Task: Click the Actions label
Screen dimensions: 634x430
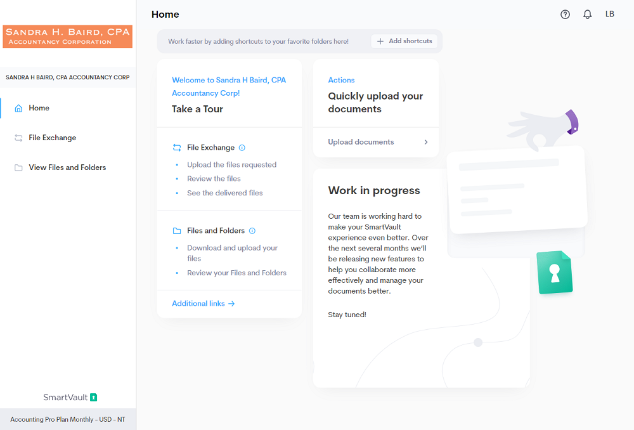Action: (x=341, y=80)
